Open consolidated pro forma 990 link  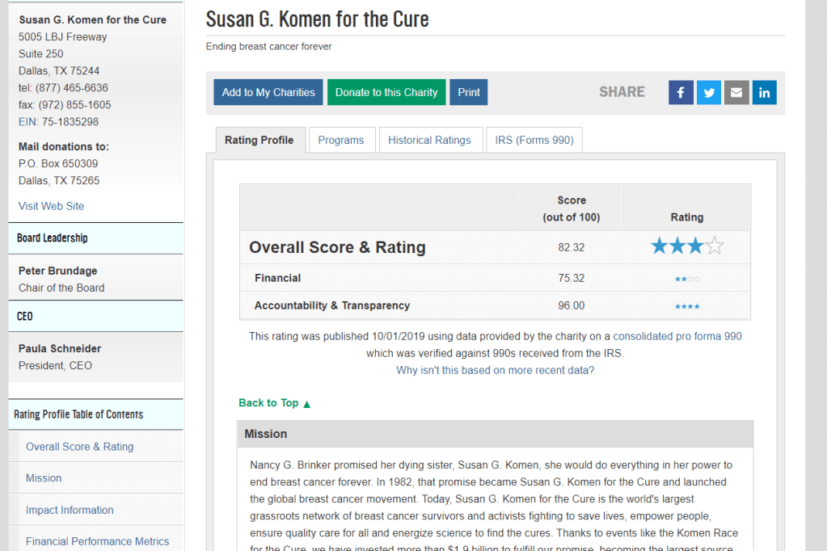click(677, 336)
